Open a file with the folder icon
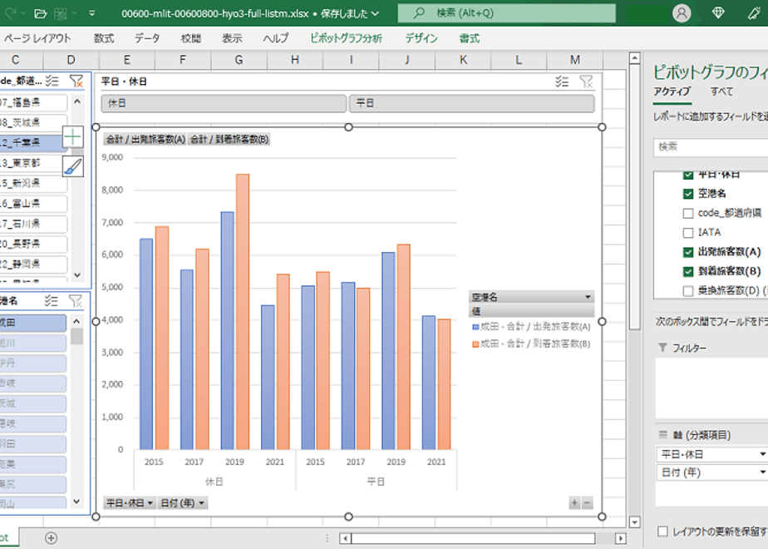This screenshot has height=549, width=768. pyautogui.click(x=41, y=13)
